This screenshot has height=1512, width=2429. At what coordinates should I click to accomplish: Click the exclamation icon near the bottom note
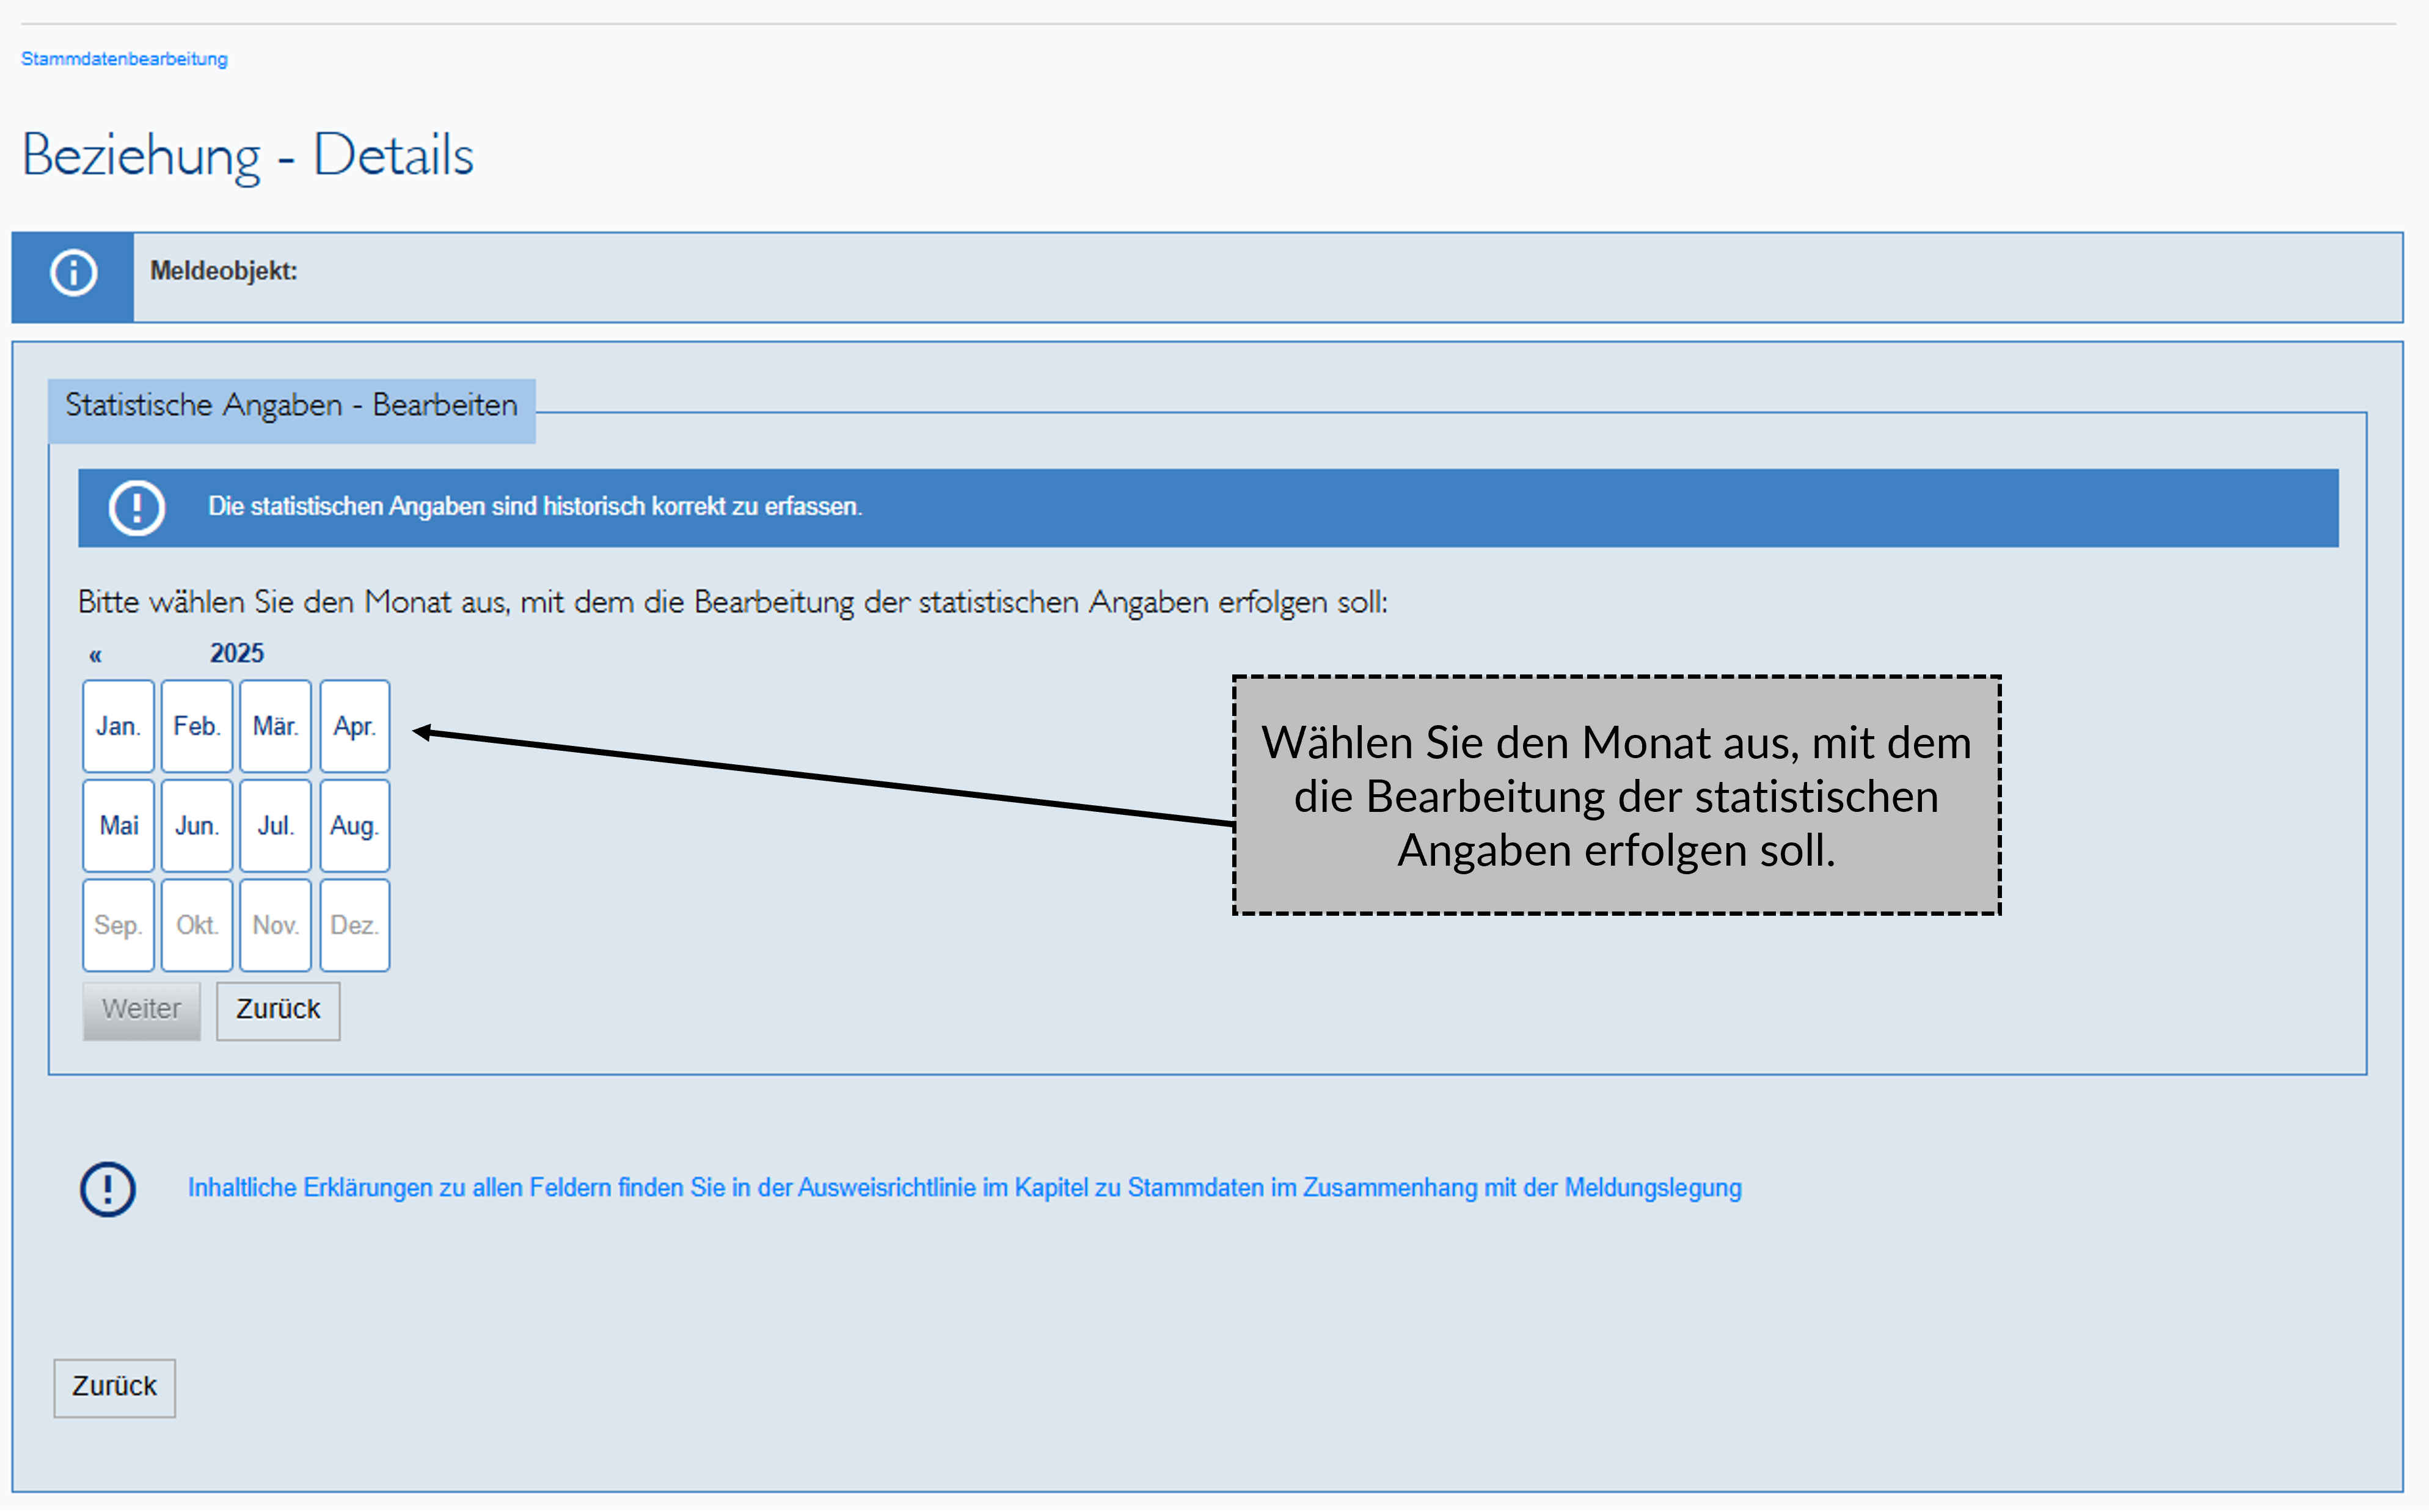coord(108,1189)
